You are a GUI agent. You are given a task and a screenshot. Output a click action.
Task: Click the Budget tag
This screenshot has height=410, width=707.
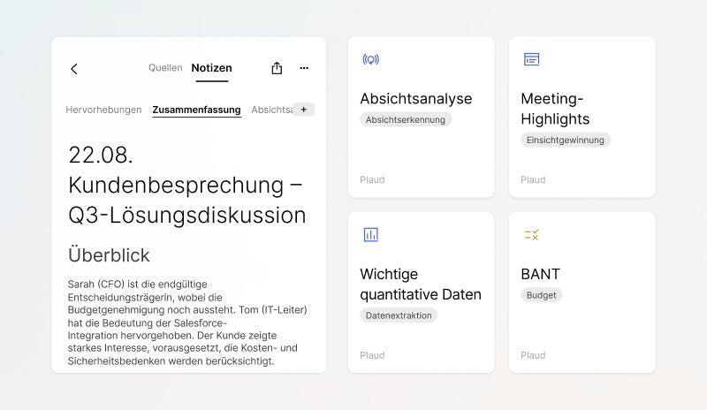(541, 295)
